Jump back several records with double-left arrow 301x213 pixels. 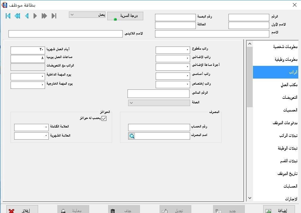point(17,16)
